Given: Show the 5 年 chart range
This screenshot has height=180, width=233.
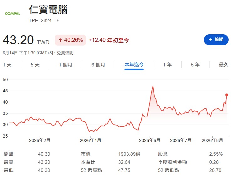Looking at the screenshot, I should (x=195, y=65).
